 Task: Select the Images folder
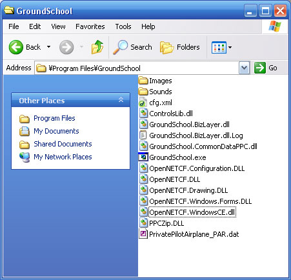click(x=156, y=81)
